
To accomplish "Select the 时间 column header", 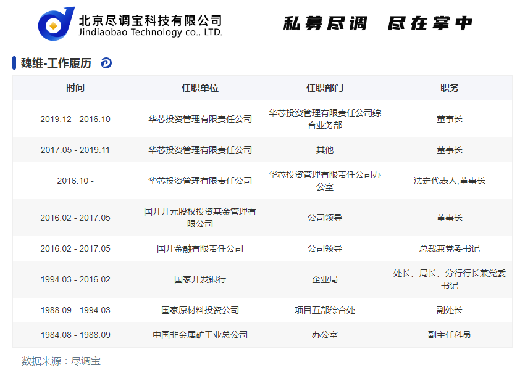I will coord(75,88).
